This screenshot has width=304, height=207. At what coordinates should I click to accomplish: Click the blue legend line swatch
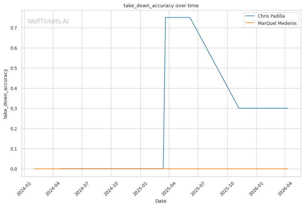[250, 16]
